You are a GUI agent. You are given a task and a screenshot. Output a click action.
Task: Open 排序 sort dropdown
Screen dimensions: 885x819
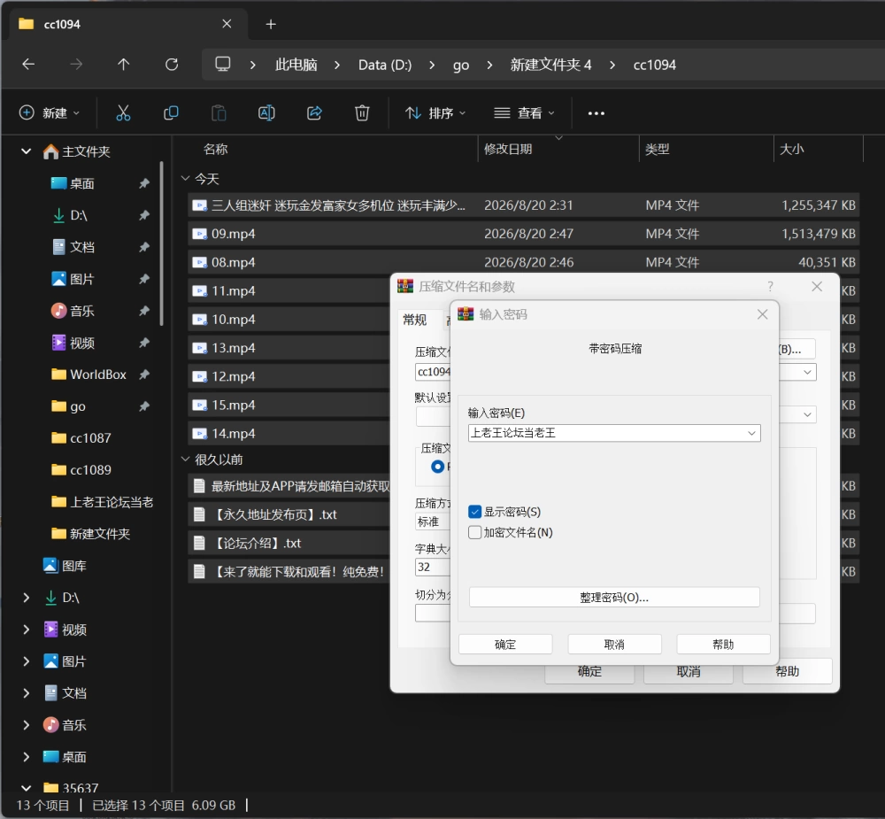point(435,113)
